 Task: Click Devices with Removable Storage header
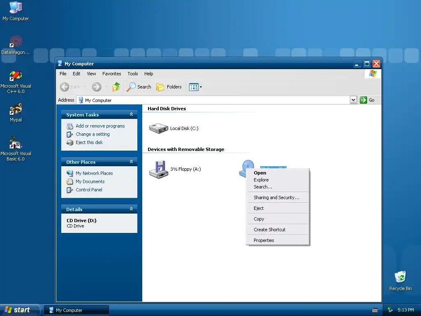coord(186,149)
